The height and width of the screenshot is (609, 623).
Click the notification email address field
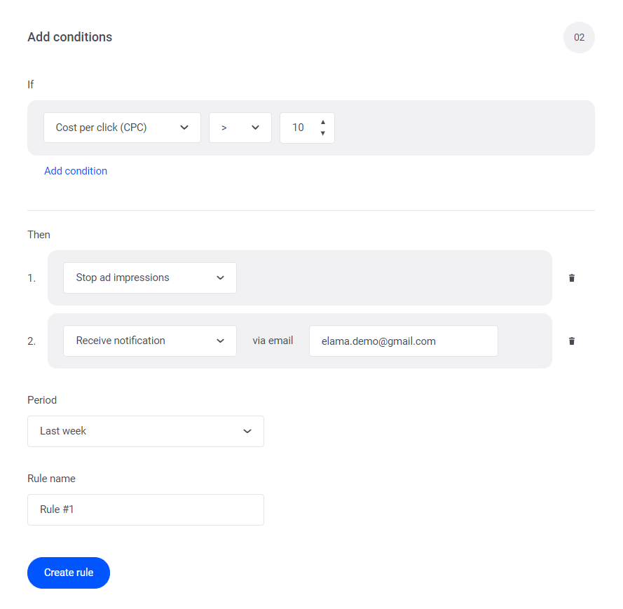coord(403,341)
